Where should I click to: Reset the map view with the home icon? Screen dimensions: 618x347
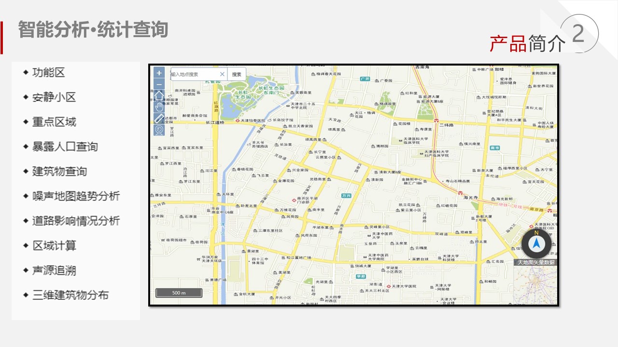tap(158, 96)
